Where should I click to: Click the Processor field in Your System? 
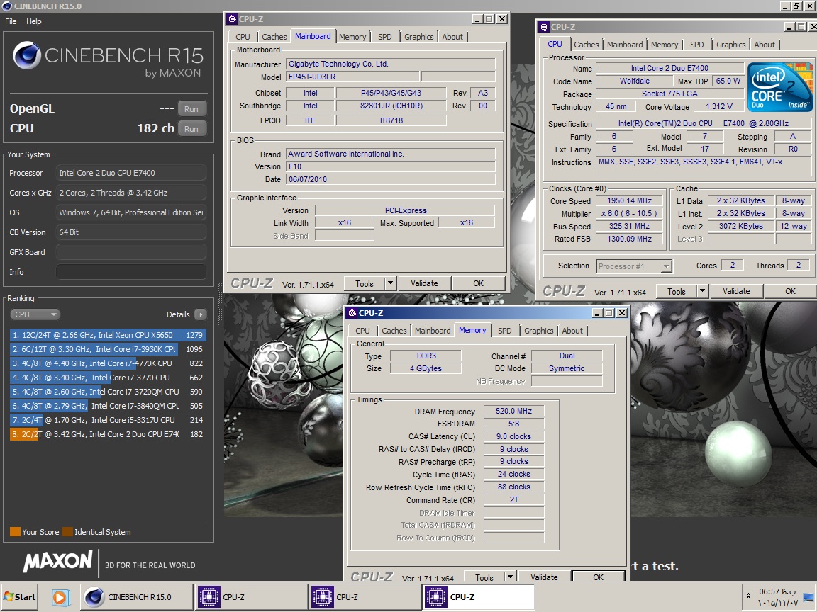130,173
